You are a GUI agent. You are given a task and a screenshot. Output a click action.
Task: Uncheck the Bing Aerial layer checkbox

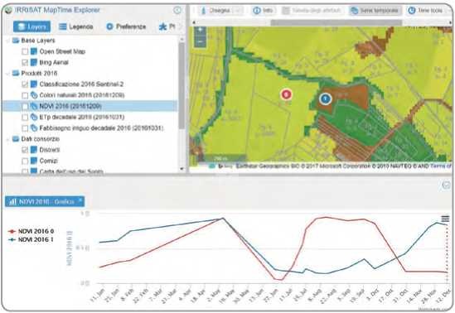[25, 62]
